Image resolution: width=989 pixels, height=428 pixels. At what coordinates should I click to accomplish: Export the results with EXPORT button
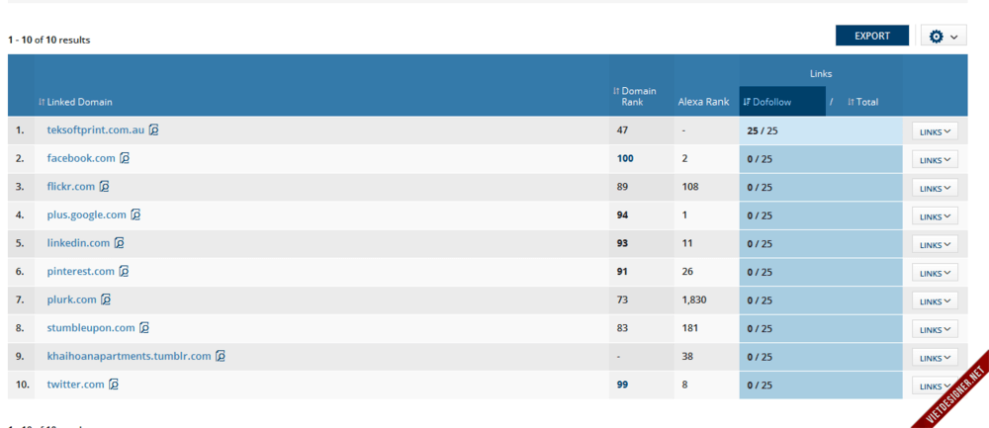[872, 36]
